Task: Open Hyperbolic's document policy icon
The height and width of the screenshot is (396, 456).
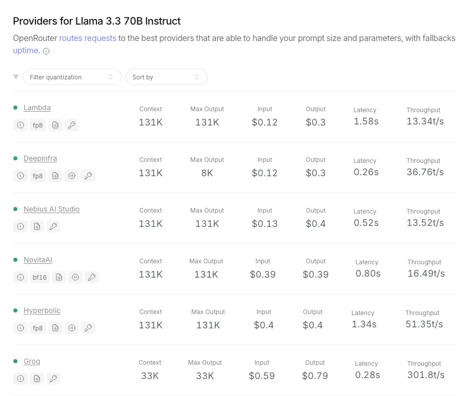Action: (x=55, y=328)
